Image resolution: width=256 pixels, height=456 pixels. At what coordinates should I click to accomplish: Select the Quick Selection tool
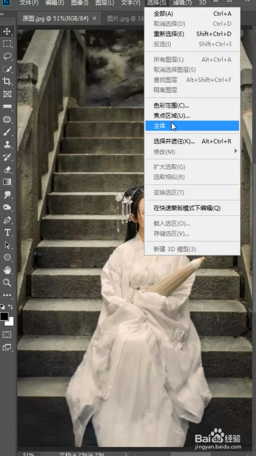[x=7, y=69]
